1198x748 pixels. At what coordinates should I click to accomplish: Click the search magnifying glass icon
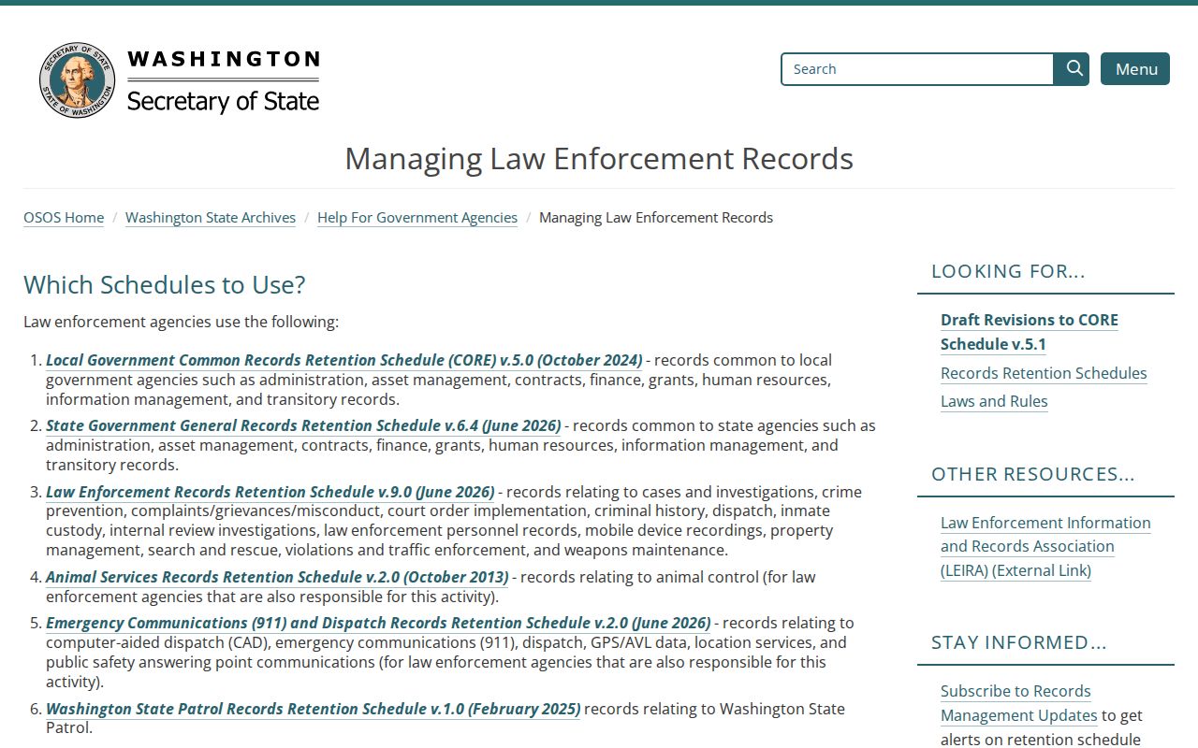(x=1073, y=69)
